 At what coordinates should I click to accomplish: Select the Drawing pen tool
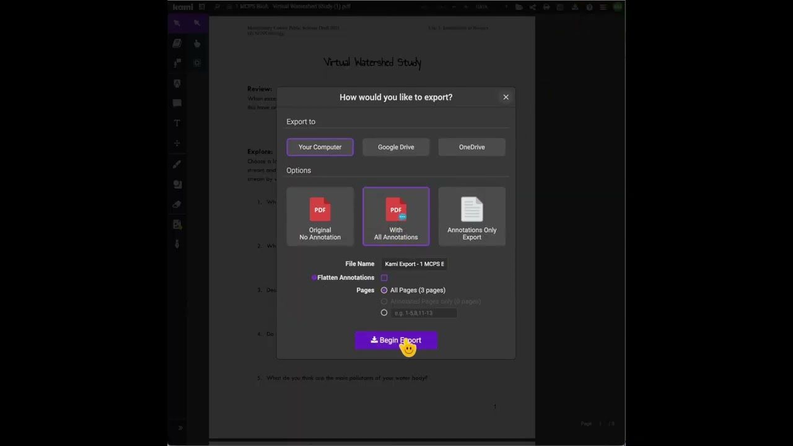tap(177, 164)
